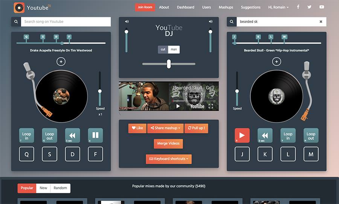Trigger cue pad J
The width and height of the screenshot is (339, 204).
pos(242,154)
